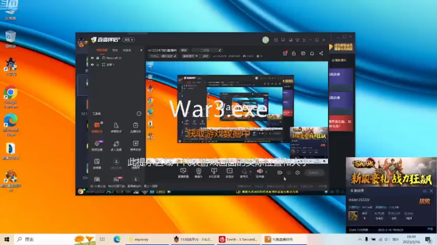Add a new scene with the plus icon
This screenshot has height=245, width=437.
coord(141,50)
